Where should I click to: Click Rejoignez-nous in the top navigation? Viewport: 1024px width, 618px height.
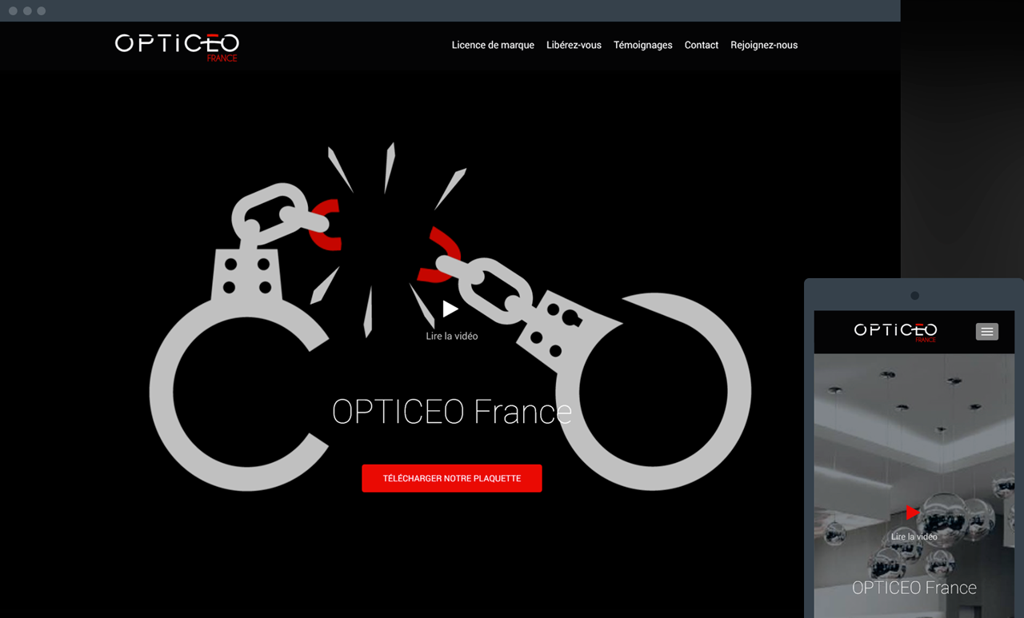click(763, 46)
